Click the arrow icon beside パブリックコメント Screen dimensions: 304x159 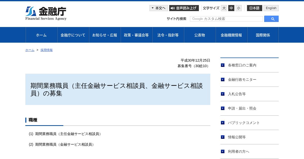point(223,123)
